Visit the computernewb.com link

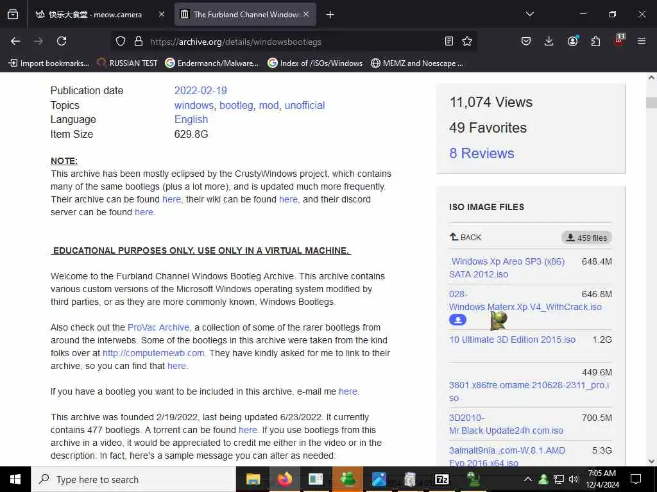click(154, 353)
